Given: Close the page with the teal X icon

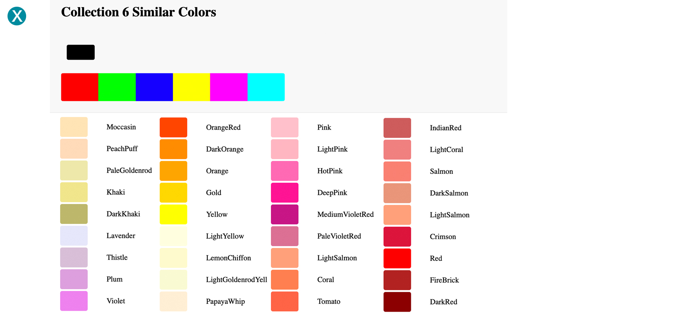Looking at the screenshot, I should (x=17, y=16).
